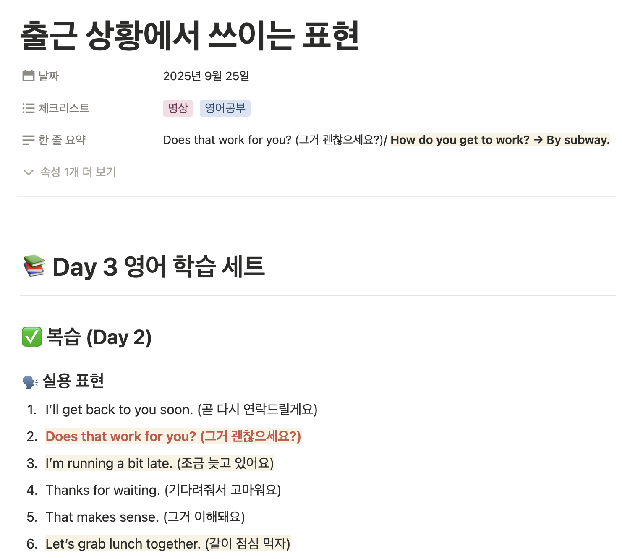Click the 'Day 3 영어 학습 세트' heading

click(159, 267)
